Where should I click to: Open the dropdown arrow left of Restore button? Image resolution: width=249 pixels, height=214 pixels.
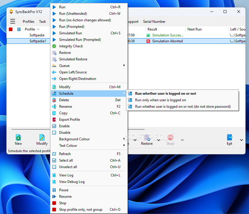click(135, 140)
